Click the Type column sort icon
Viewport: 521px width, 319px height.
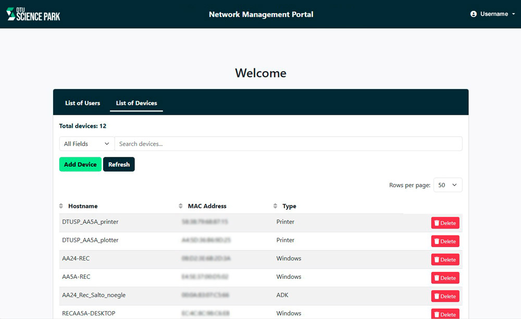[x=275, y=206]
